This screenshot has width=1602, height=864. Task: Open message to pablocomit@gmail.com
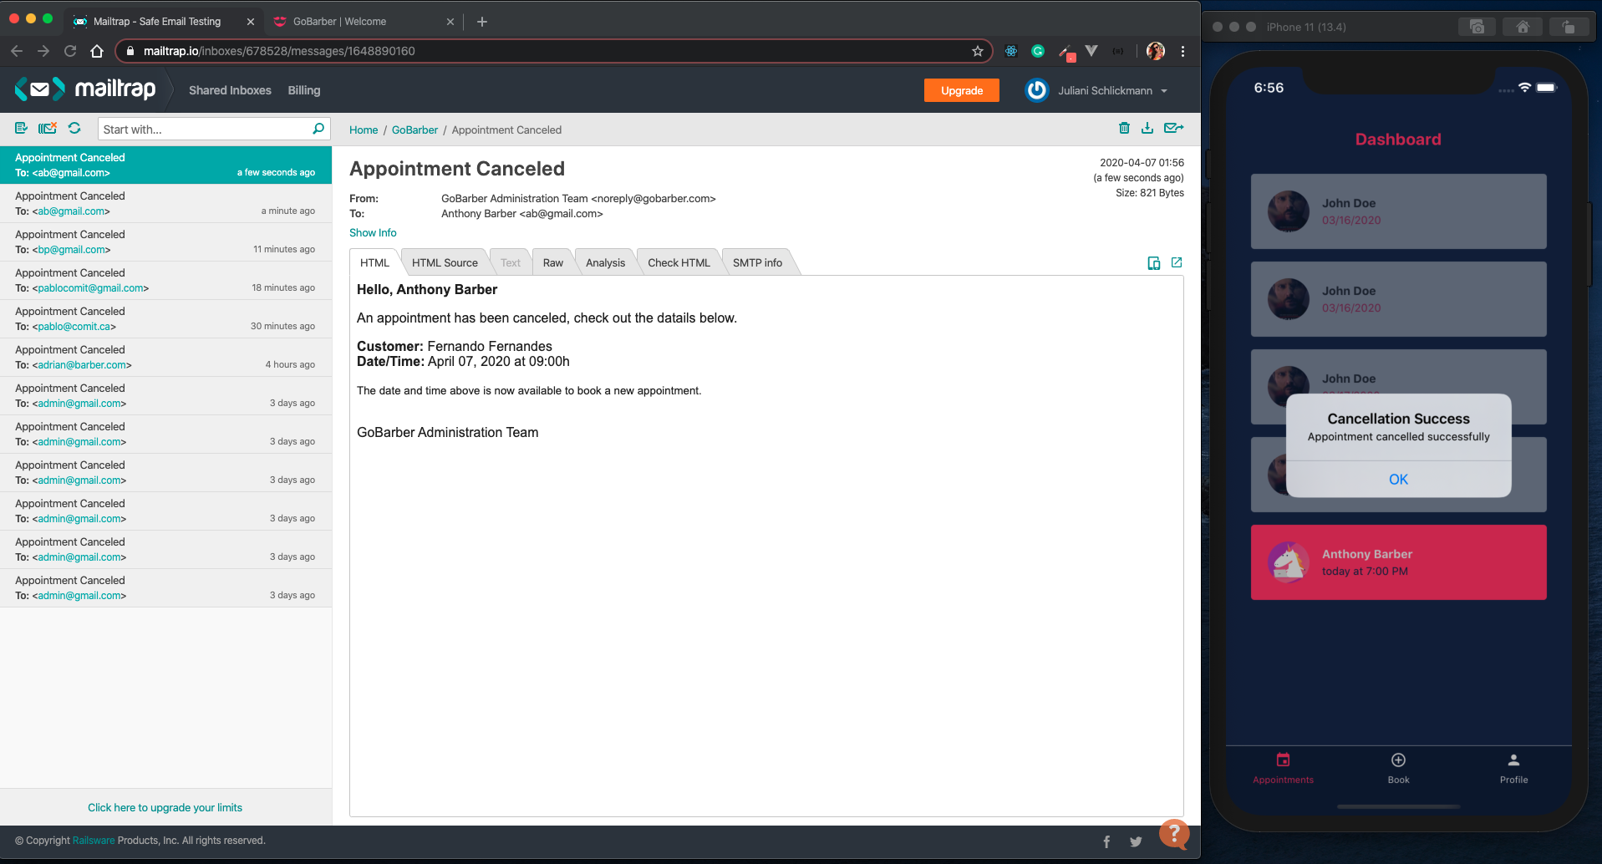165,281
